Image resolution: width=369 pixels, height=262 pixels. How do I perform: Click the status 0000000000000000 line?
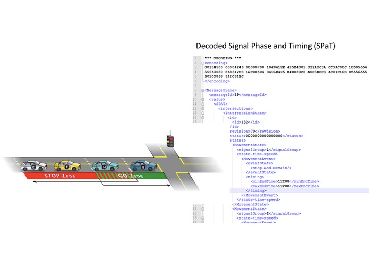pos(267,136)
